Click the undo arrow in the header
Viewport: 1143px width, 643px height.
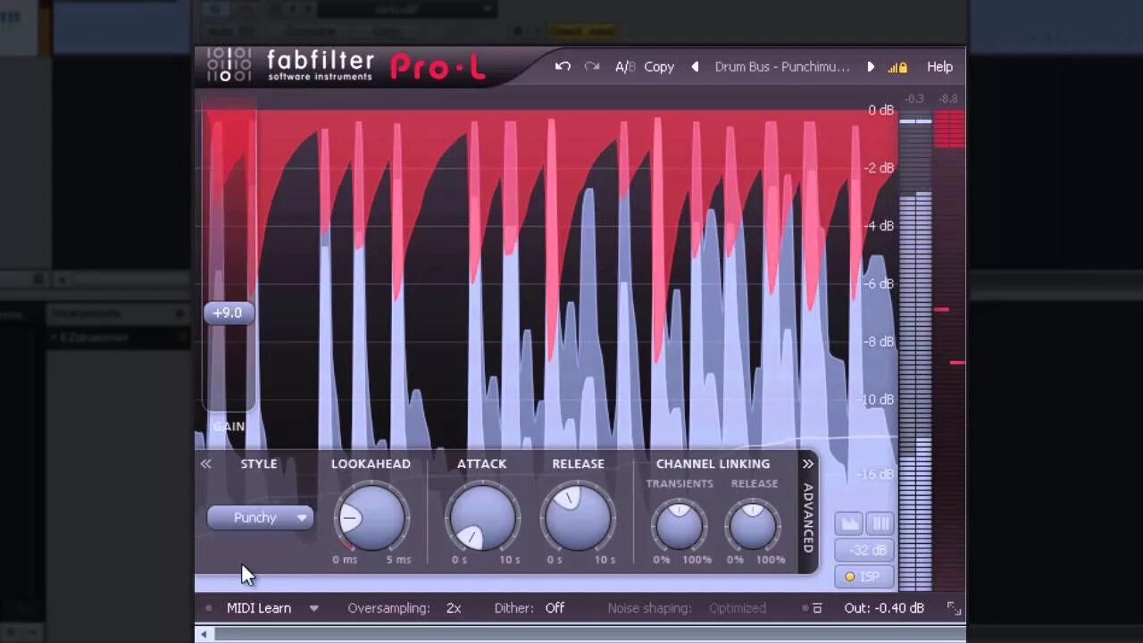tap(563, 67)
